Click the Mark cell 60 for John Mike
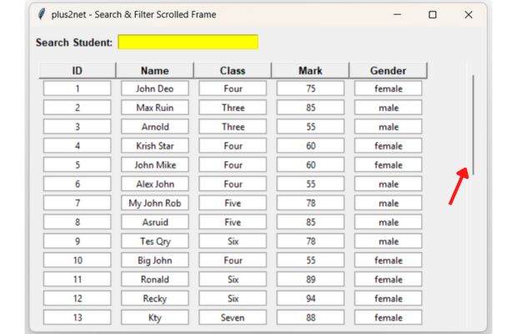 pyautogui.click(x=310, y=164)
